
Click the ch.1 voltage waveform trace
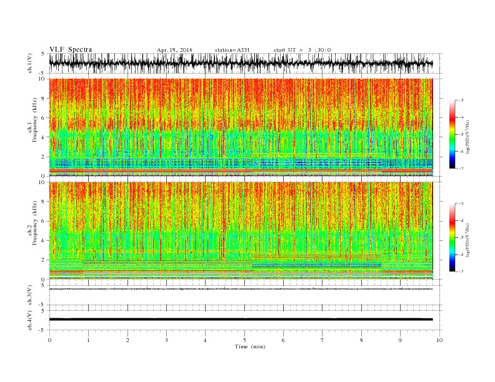pos(241,63)
